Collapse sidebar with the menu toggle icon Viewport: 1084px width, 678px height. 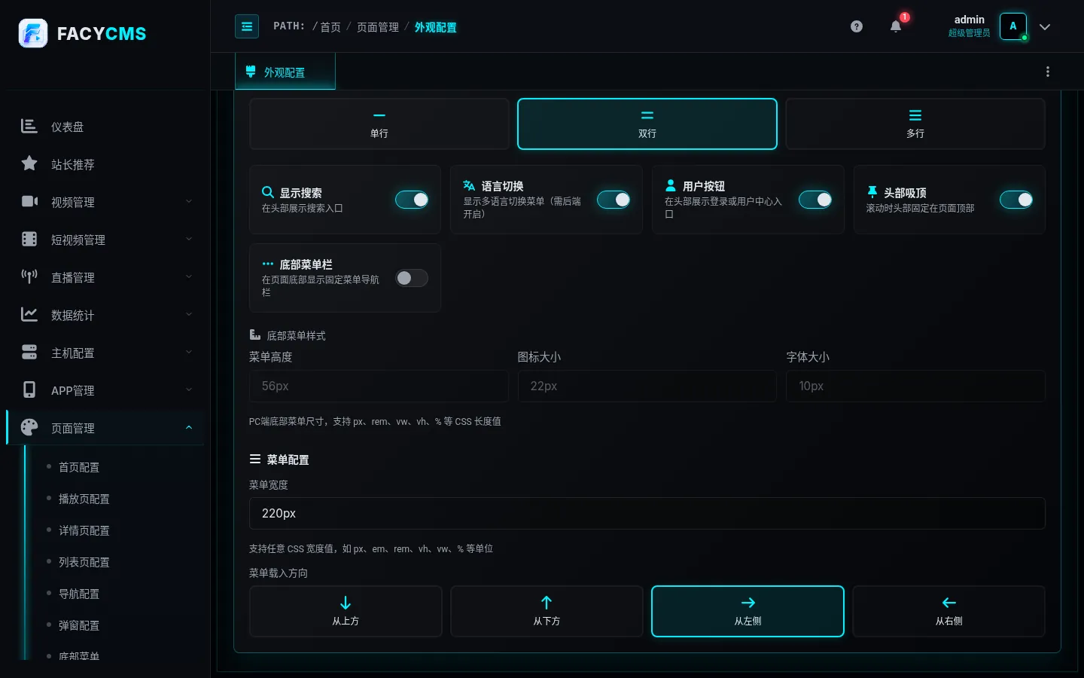point(247,26)
